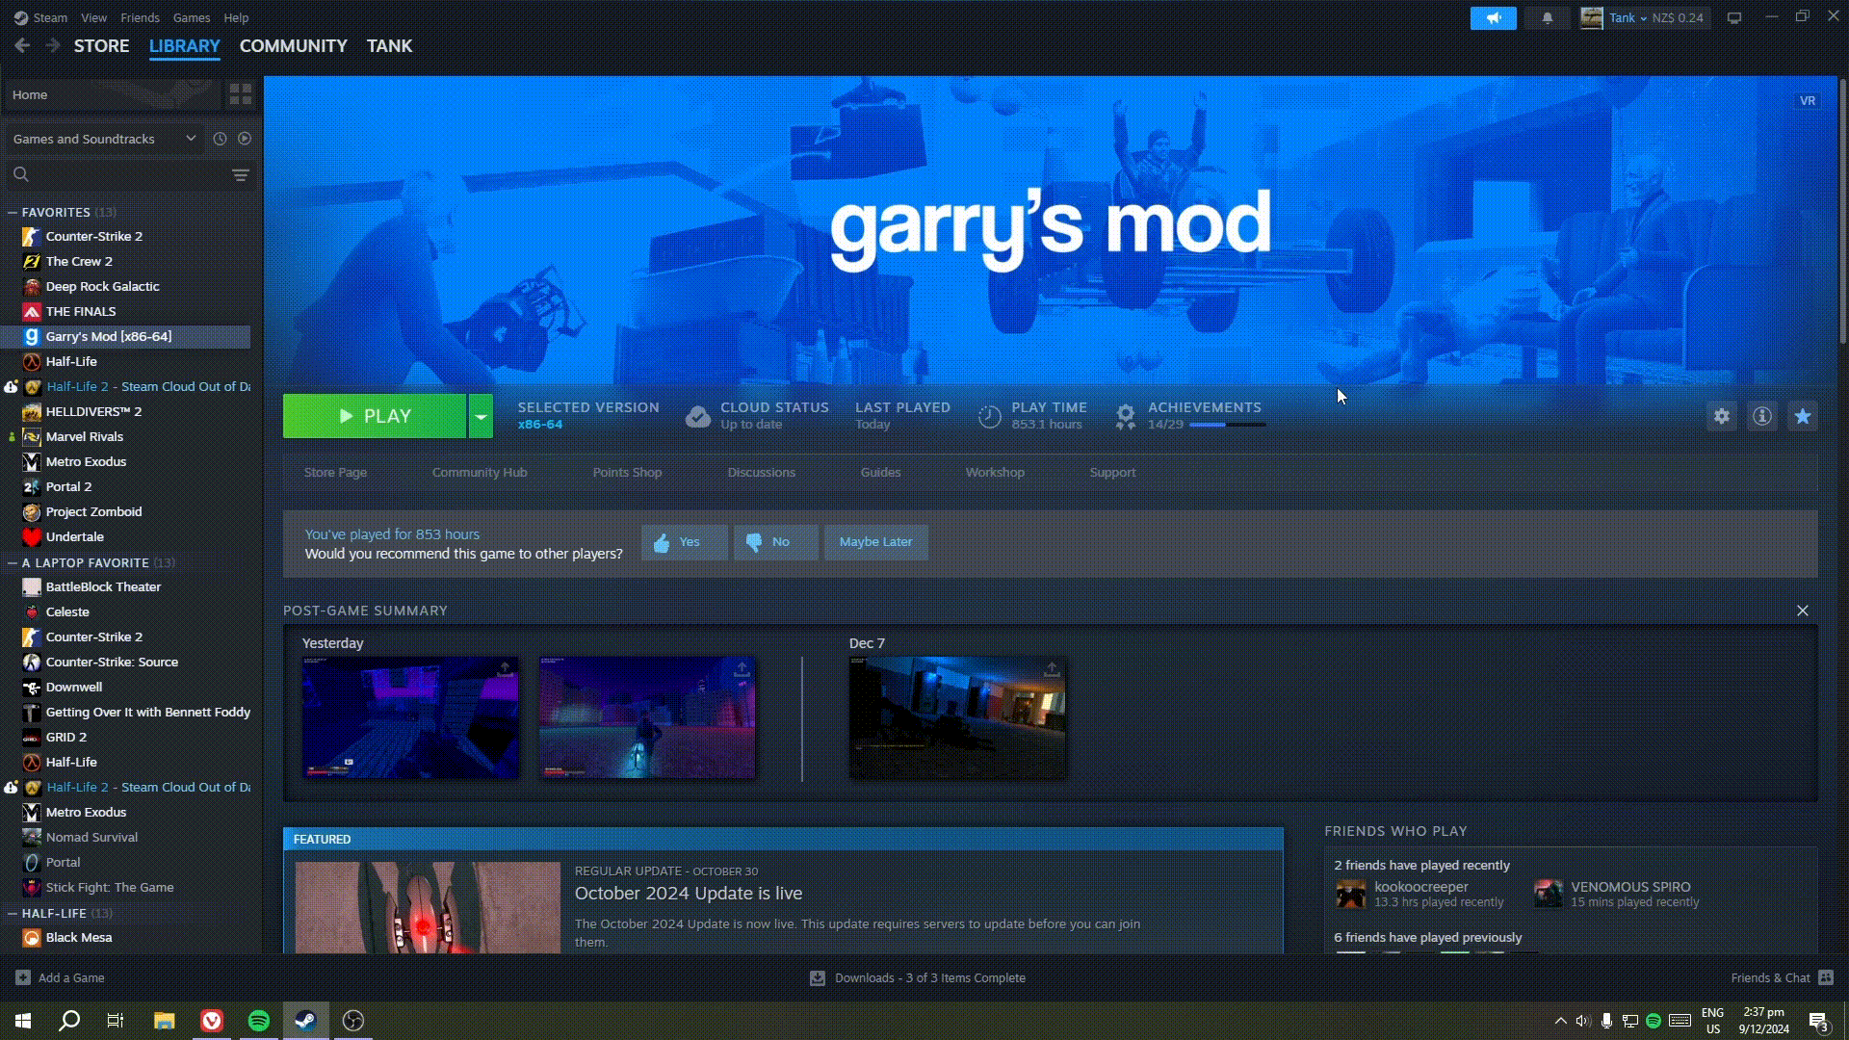Switch library to grid collections view
This screenshot has width=1849, height=1040.
click(x=240, y=94)
